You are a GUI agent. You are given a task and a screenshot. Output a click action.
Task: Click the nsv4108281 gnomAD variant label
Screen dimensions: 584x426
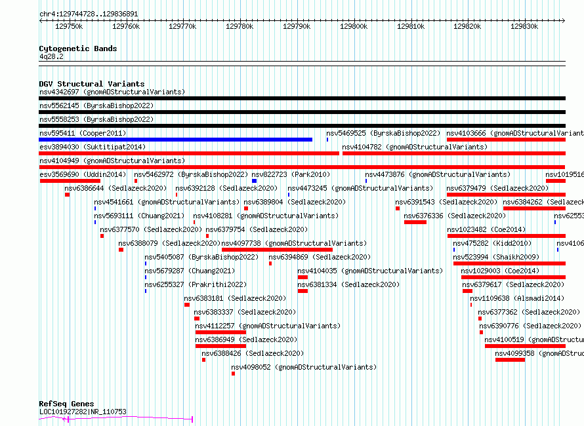pyautogui.click(x=266, y=216)
